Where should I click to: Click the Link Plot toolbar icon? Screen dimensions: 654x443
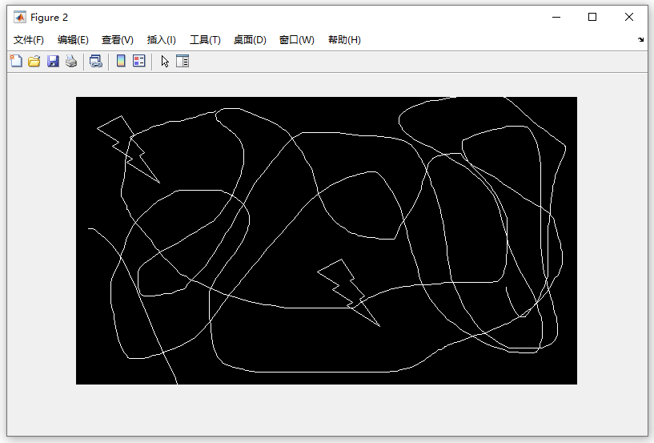tap(96, 62)
